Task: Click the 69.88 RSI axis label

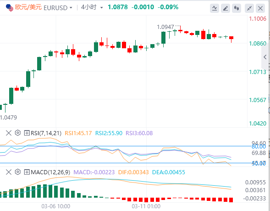Action: point(259,153)
